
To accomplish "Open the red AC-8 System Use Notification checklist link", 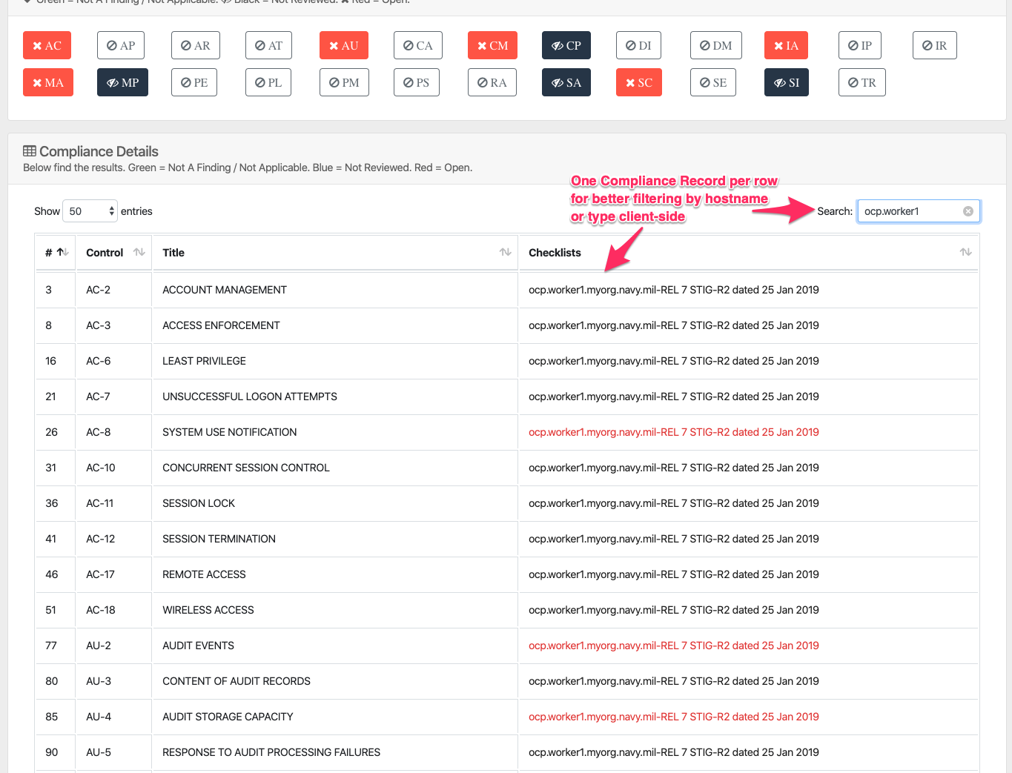I will pos(673,432).
